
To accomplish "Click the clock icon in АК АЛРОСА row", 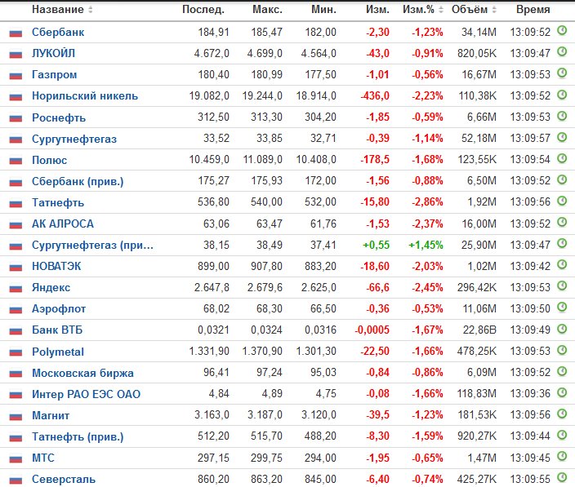I will pos(562,222).
